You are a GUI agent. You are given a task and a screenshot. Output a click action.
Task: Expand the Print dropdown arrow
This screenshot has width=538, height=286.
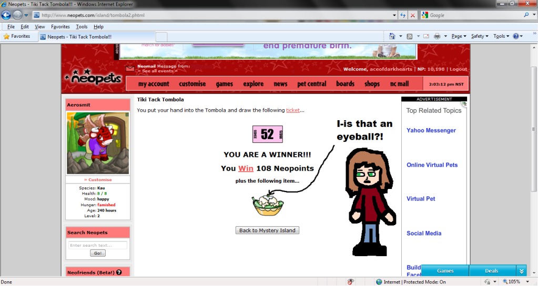pos(445,36)
